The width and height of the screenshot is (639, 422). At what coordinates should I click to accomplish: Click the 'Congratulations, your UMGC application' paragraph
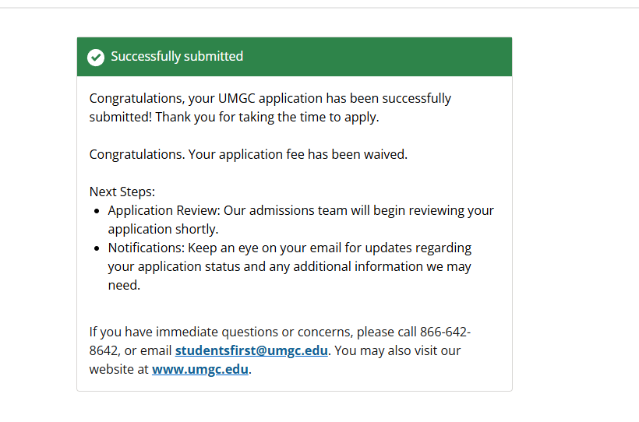pos(270,107)
